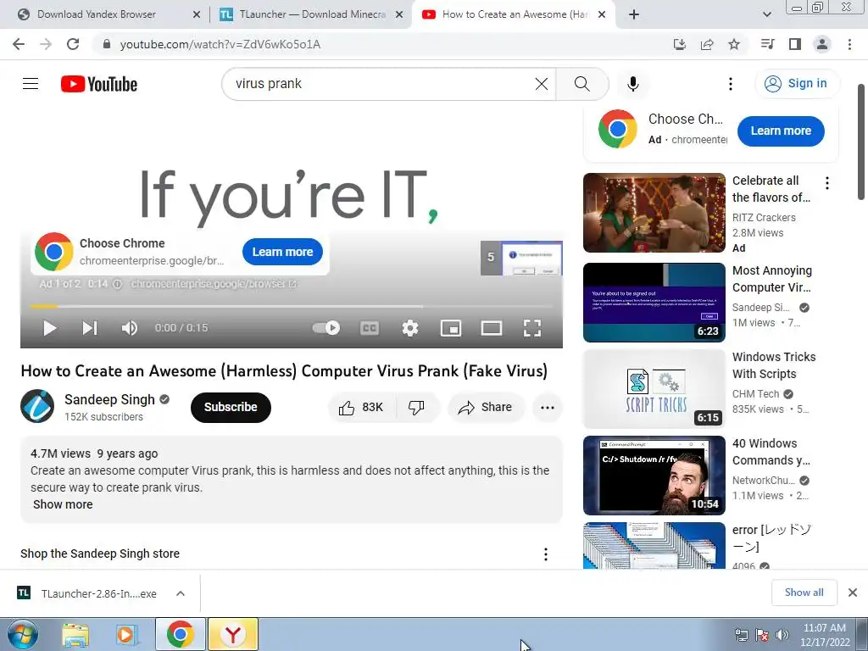
Task: Like the video with thumbs up
Action: 362,408
